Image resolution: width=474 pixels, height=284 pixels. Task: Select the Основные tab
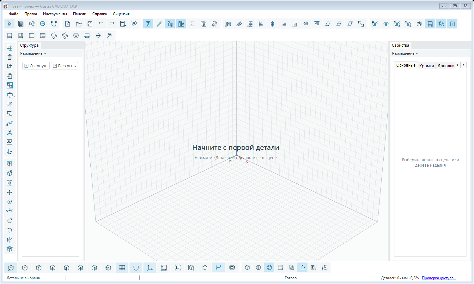pyautogui.click(x=406, y=65)
